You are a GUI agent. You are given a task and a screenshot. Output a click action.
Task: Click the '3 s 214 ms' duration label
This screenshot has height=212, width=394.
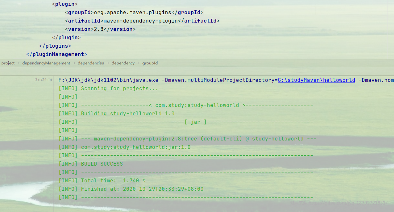(x=44, y=79)
